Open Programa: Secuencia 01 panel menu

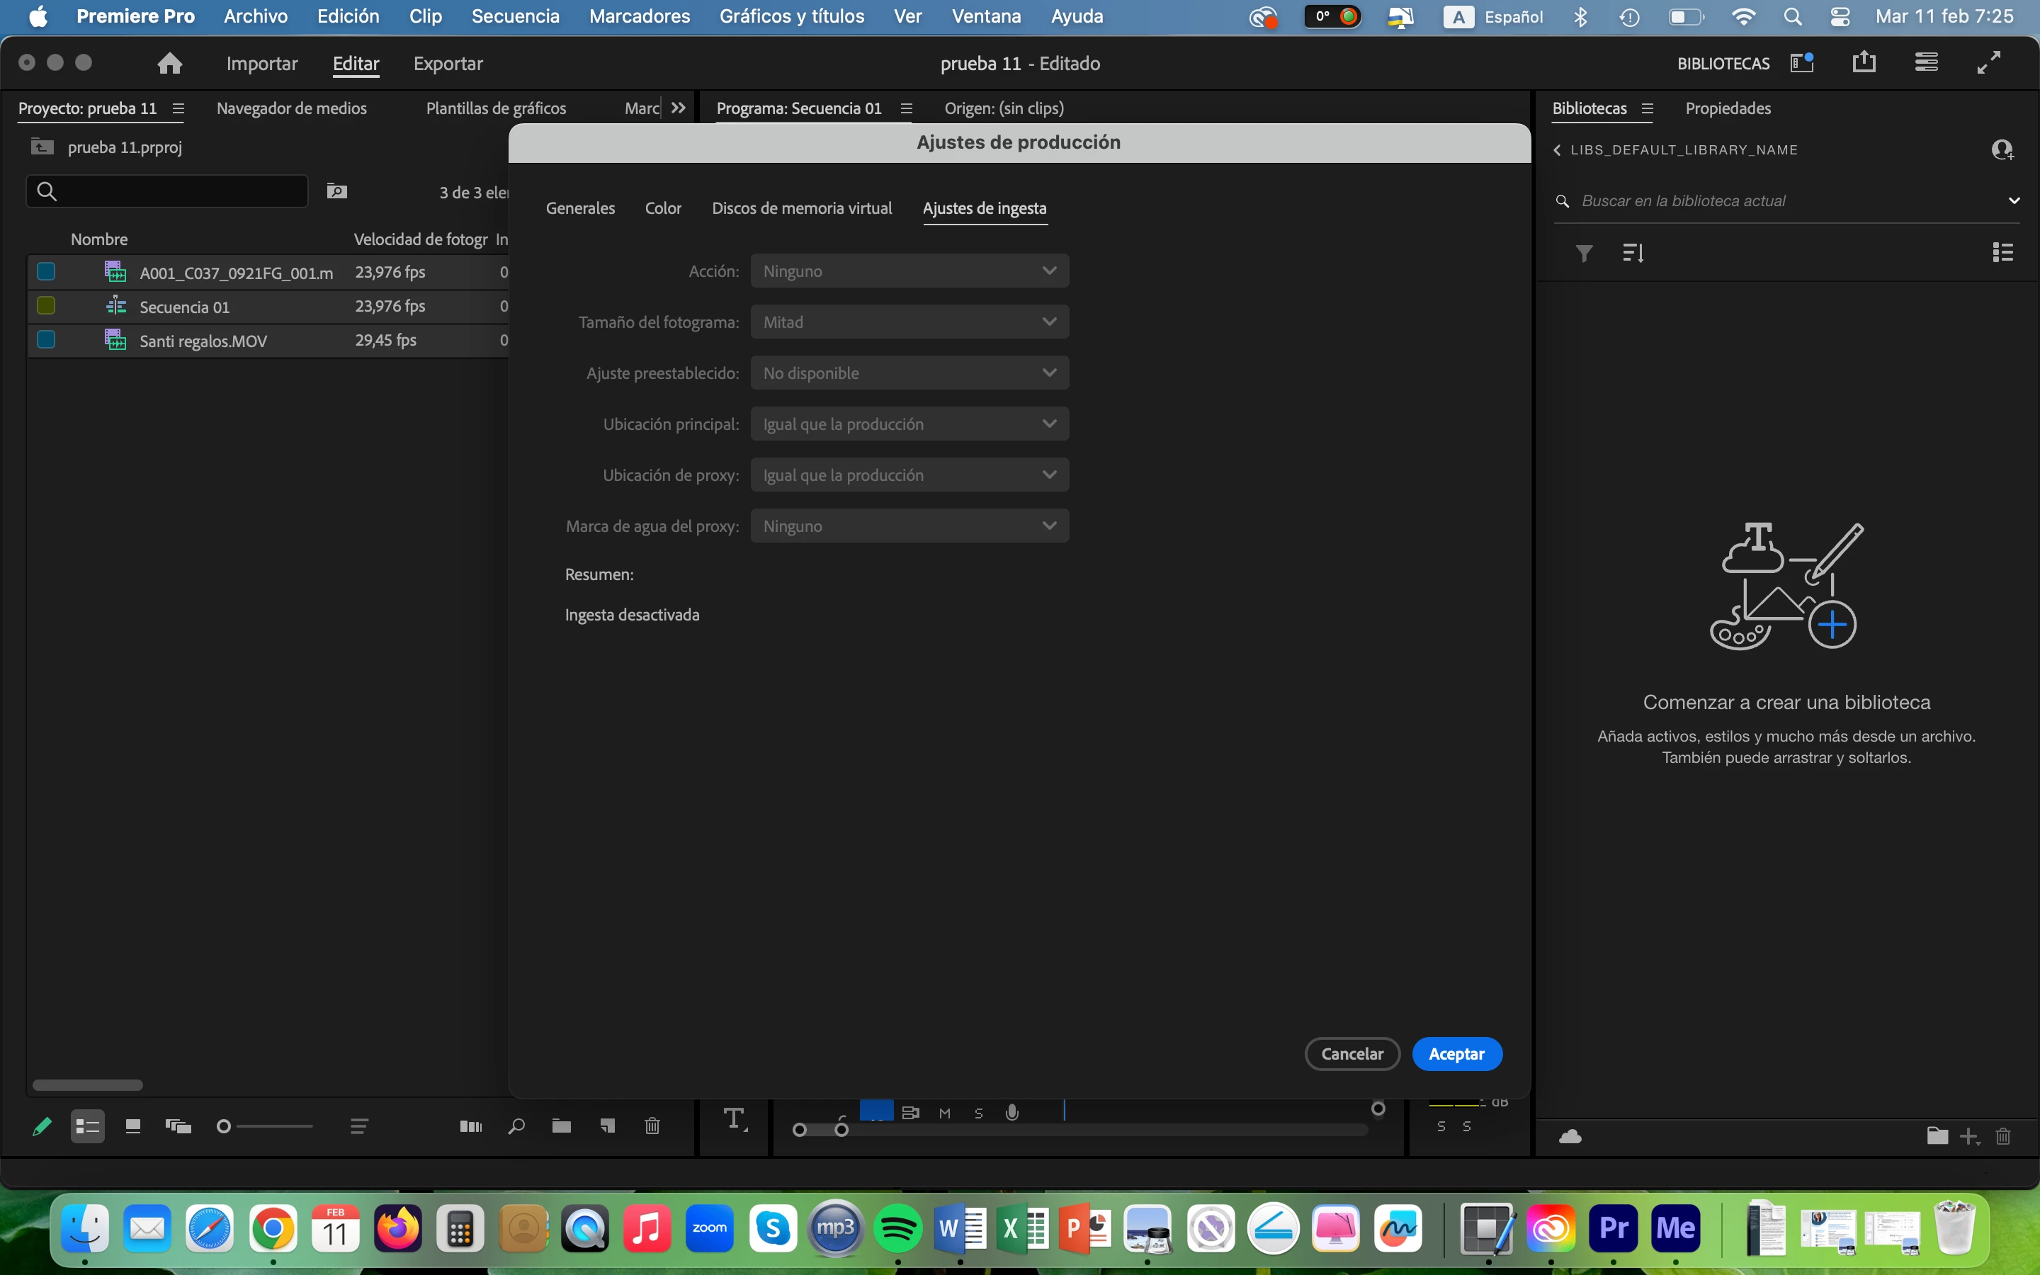coord(906,109)
